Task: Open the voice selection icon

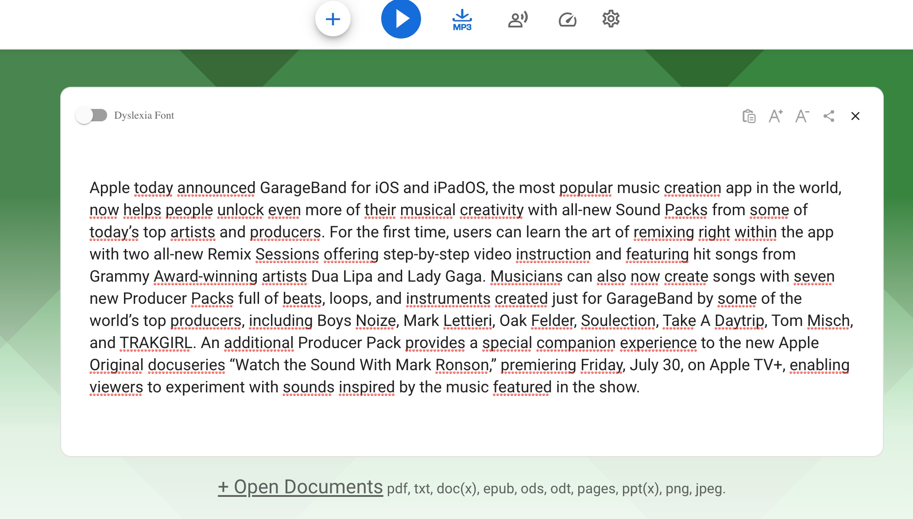Action: tap(518, 19)
